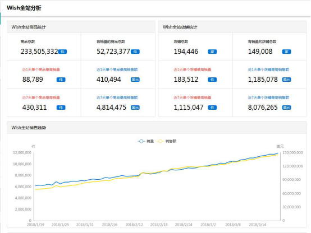
Task: Click the 有销量的店铺总数 label
Action: tap(262, 41)
